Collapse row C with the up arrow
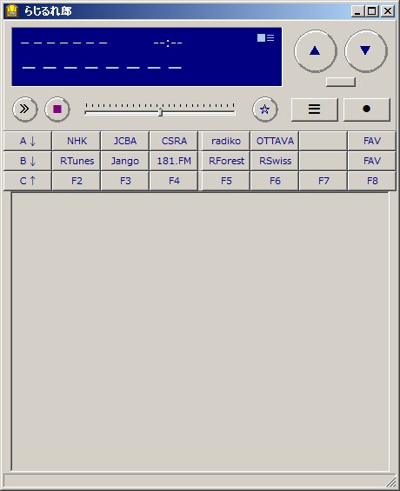This screenshot has height=491, width=400. pyautogui.click(x=28, y=181)
